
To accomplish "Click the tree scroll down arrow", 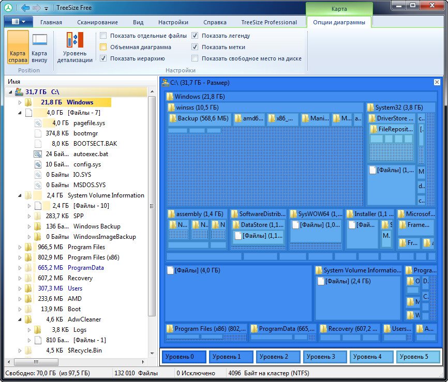I will click(x=152, y=354).
